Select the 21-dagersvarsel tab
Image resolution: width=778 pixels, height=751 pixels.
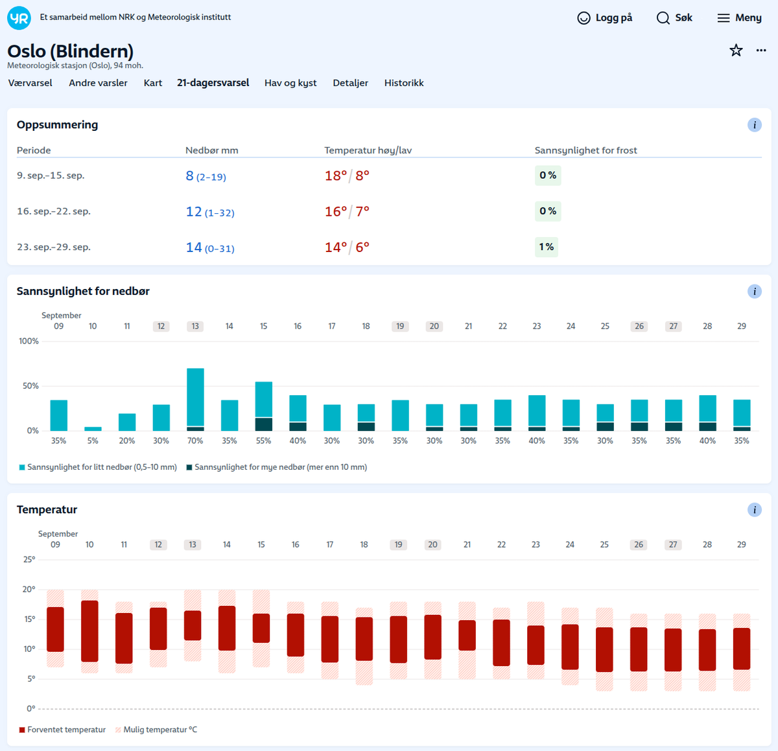[x=213, y=83]
